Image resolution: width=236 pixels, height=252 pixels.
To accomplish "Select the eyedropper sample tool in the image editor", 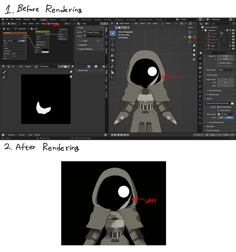I will coord(4,72).
